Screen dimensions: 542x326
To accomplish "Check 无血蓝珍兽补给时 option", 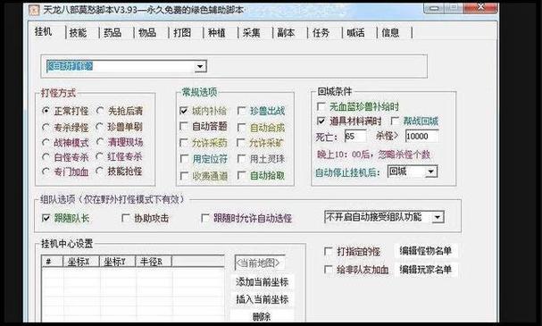I will 321,106.
